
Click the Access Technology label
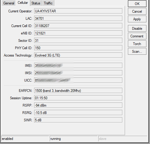pyautogui.click(x=18, y=55)
